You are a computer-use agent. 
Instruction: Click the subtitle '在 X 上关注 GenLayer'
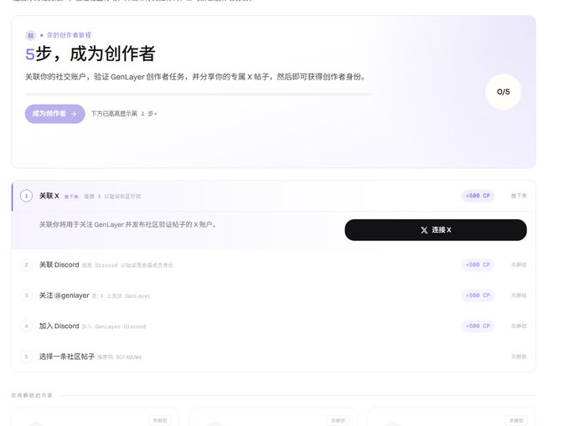point(121,295)
